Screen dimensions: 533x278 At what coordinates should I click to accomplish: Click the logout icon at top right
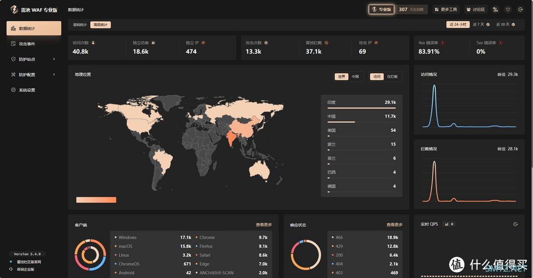point(520,9)
